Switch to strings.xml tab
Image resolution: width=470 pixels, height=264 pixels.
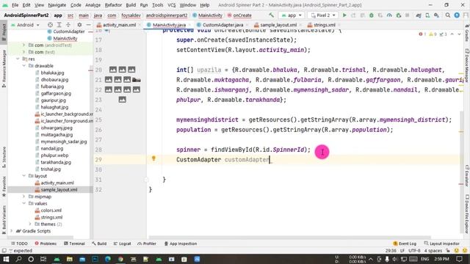[x=324, y=25]
